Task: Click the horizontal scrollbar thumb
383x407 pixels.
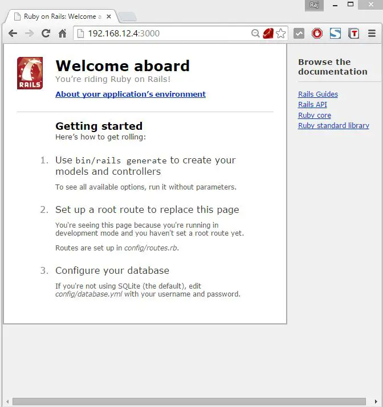Action: 189,401
